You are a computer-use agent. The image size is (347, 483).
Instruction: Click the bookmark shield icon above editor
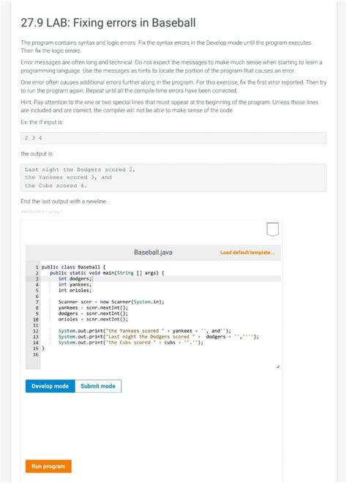[x=272, y=229]
